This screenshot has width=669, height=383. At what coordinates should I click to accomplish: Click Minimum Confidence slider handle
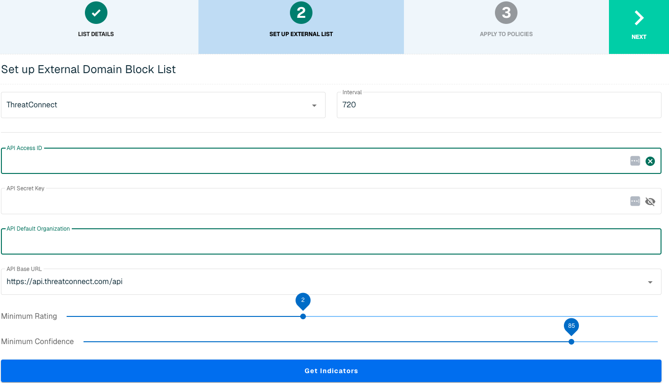tap(571, 342)
